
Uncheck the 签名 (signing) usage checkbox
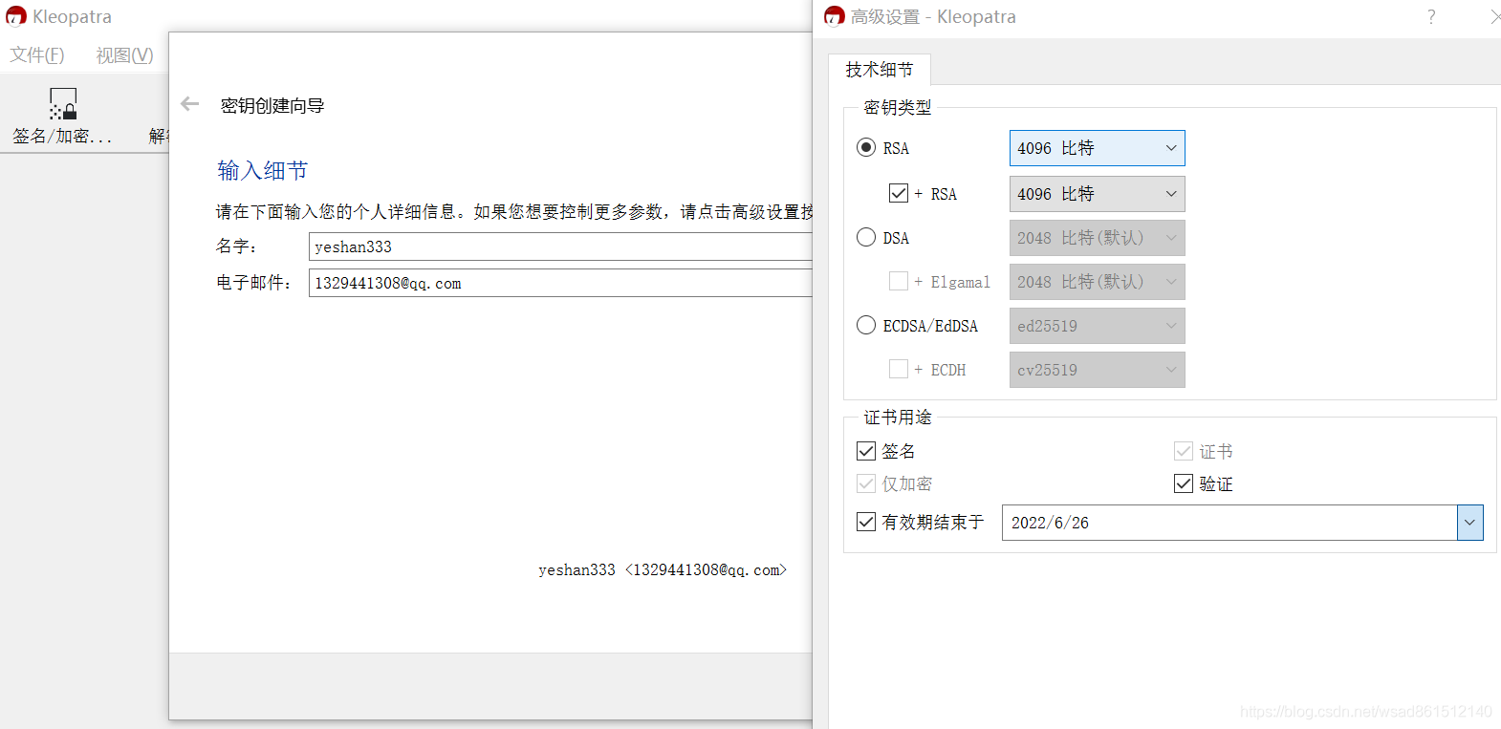click(866, 451)
